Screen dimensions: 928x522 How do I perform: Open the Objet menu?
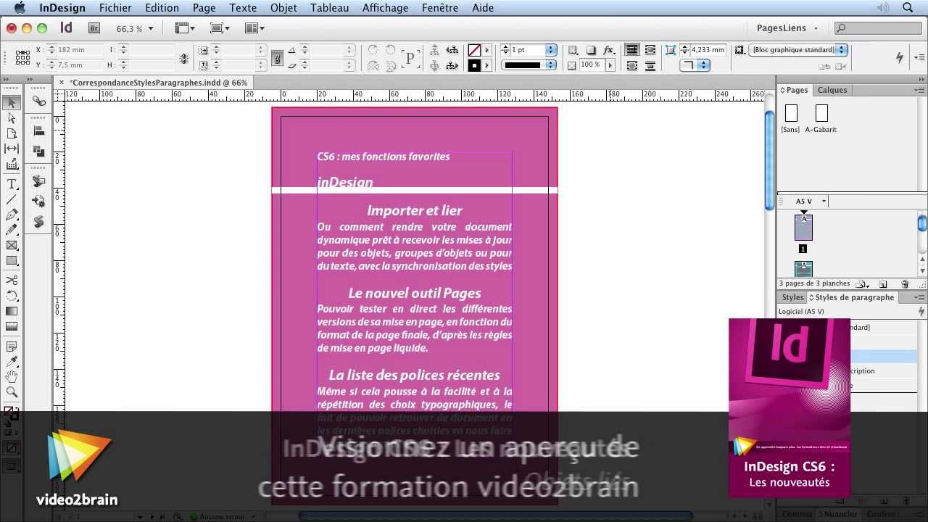283,8
